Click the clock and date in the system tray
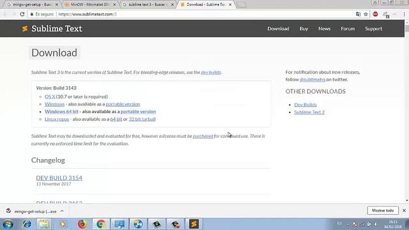 (393, 224)
